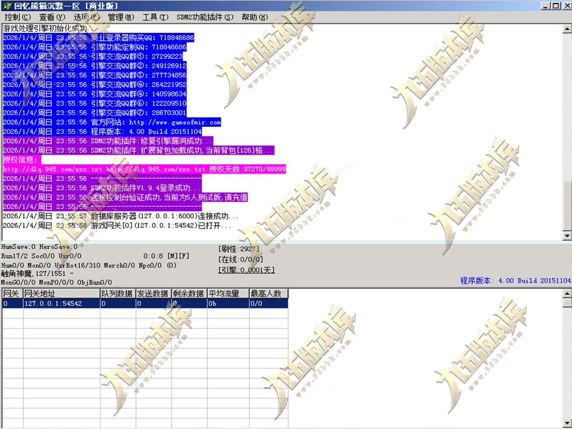Image resolution: width=572 pixels, height=429 pixels.
Task: Click the application icon in title bar
Action: [x=7, y=6]
